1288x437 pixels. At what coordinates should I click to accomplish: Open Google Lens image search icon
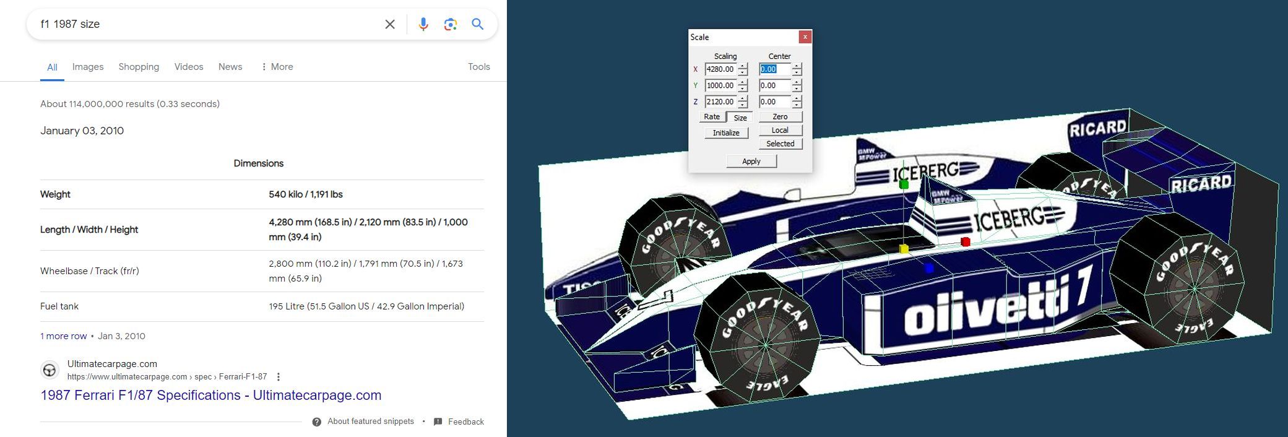coord(451,24)
